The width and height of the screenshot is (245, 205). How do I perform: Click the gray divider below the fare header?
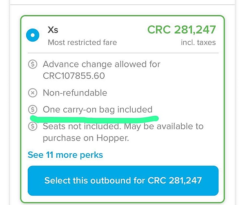coord(122,53)
